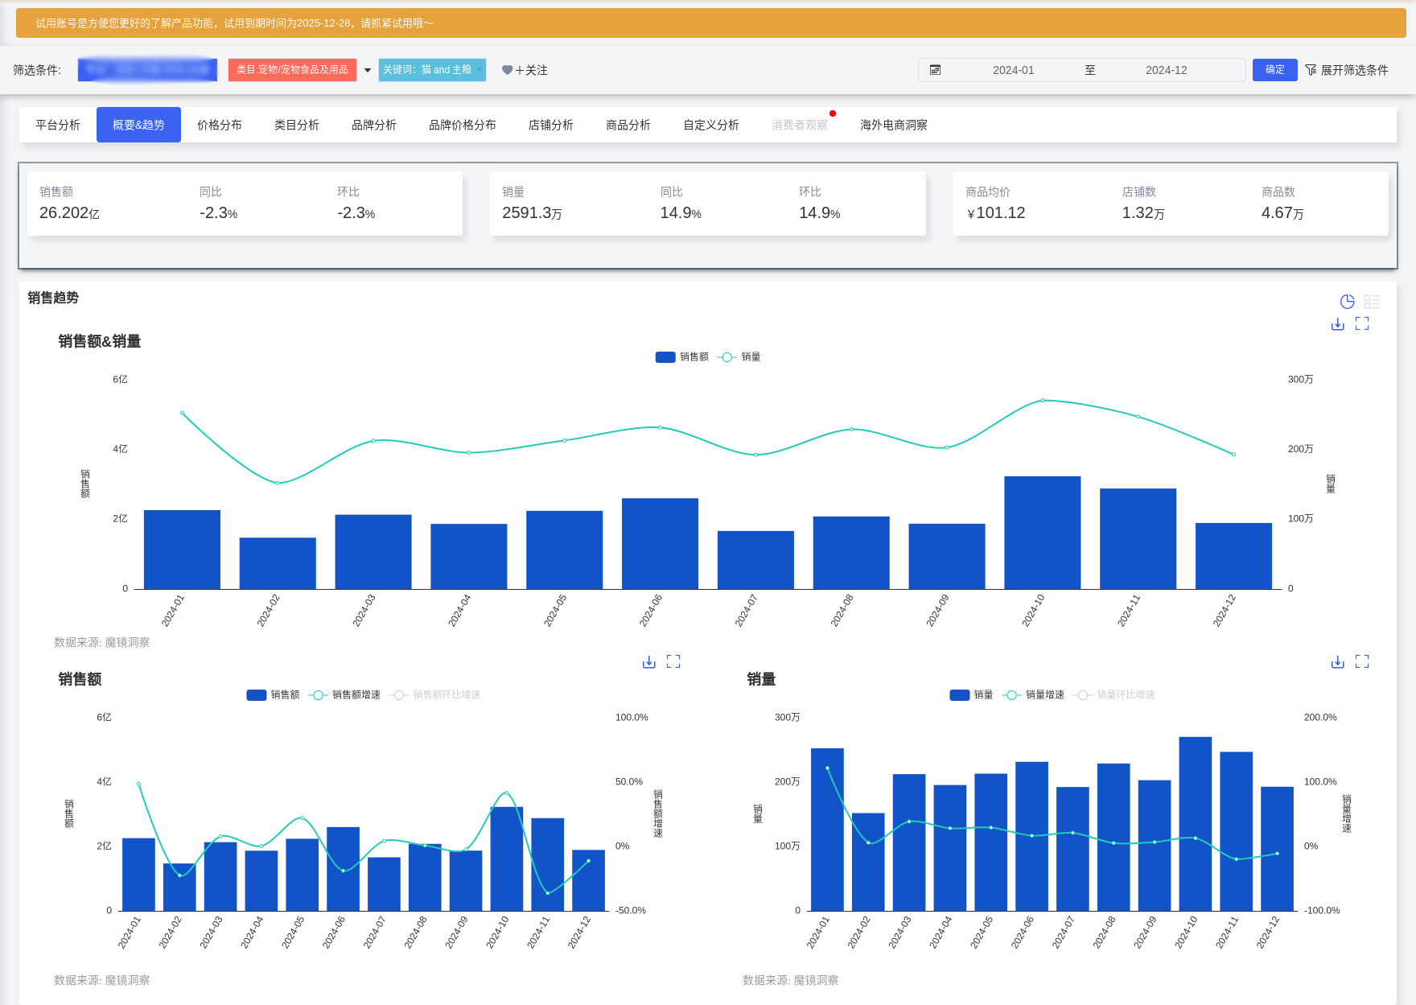Download the 销量 chart

coord(1337,661)
